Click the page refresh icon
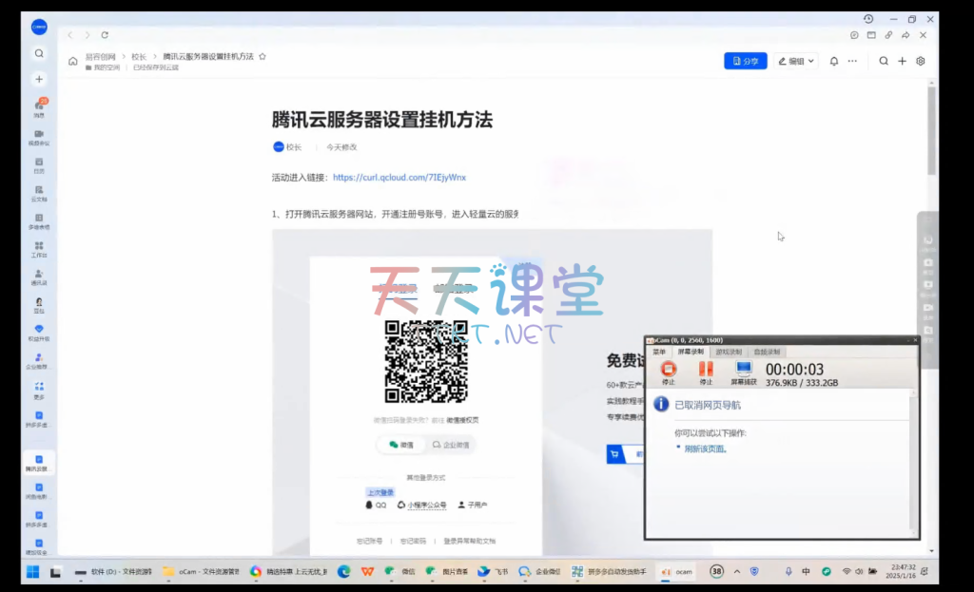This screenshot has width=974, height=592. [105, 35]
